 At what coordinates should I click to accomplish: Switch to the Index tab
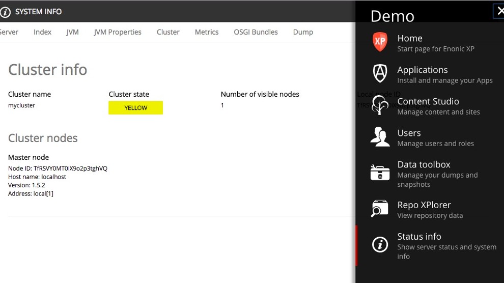tap(42, 32)
